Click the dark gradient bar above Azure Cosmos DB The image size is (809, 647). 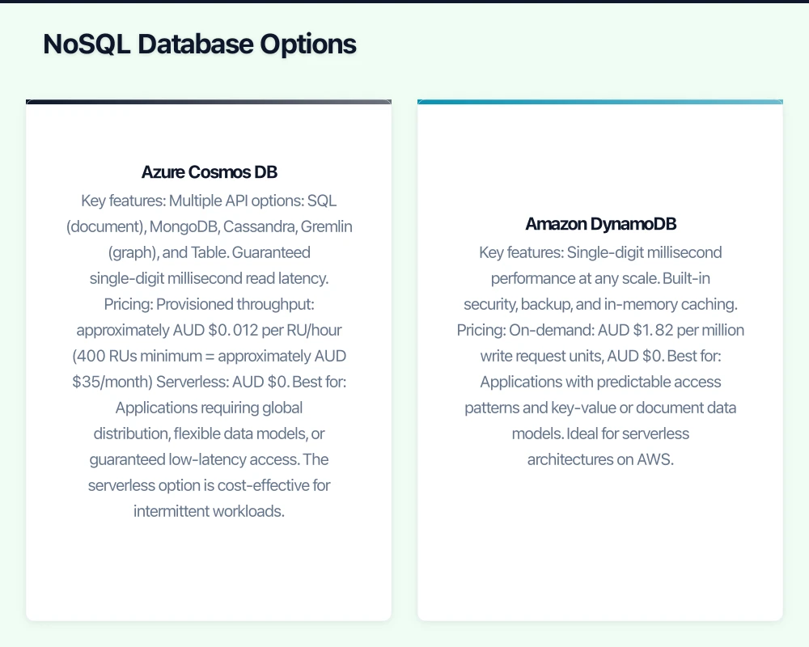[x=209, y=102]
